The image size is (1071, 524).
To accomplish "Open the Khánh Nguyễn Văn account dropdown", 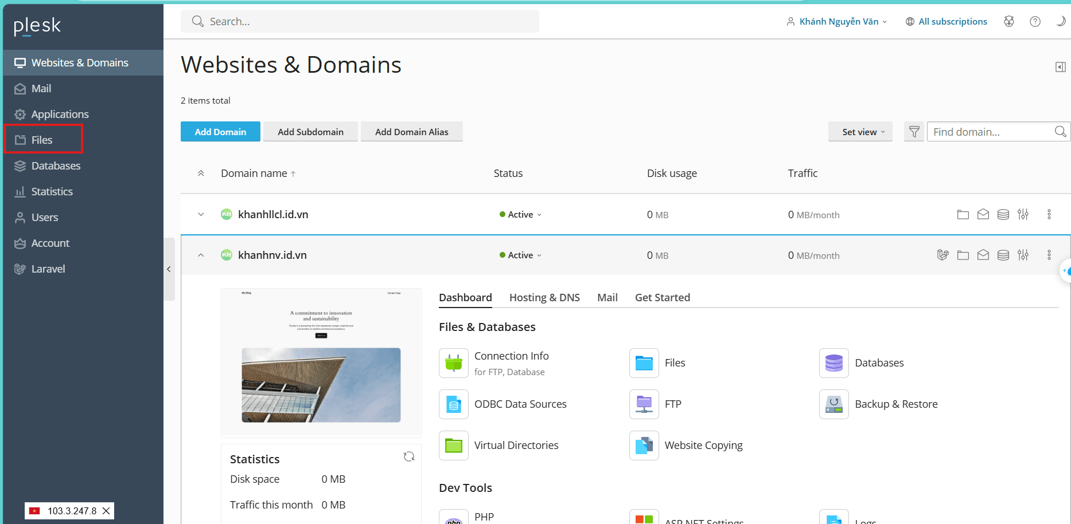I will point(838,21).
